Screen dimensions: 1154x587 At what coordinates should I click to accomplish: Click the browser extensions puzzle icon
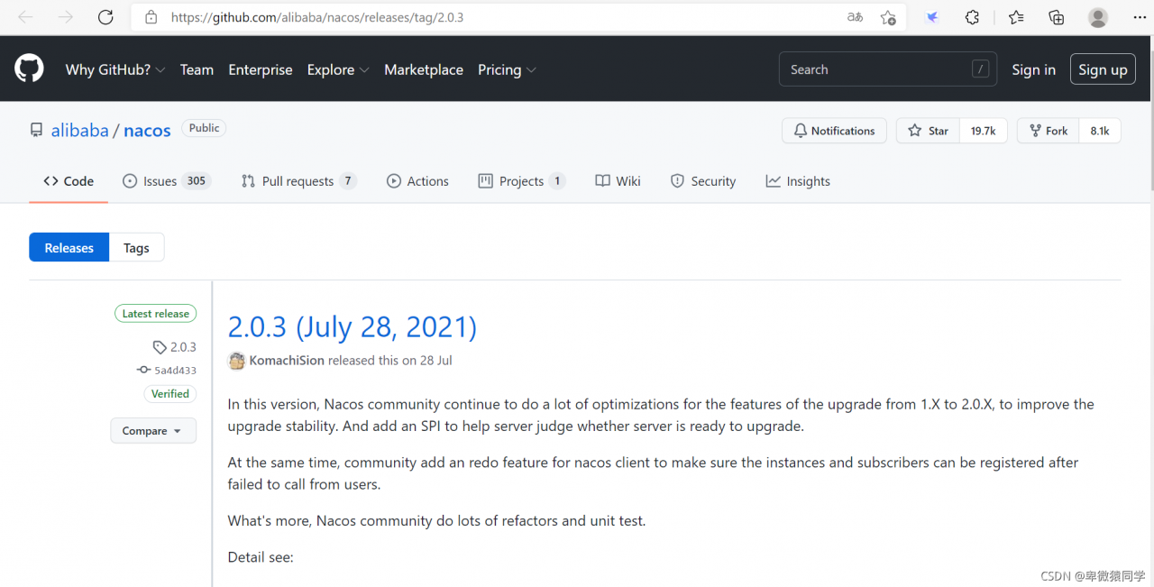pos(972,17)
